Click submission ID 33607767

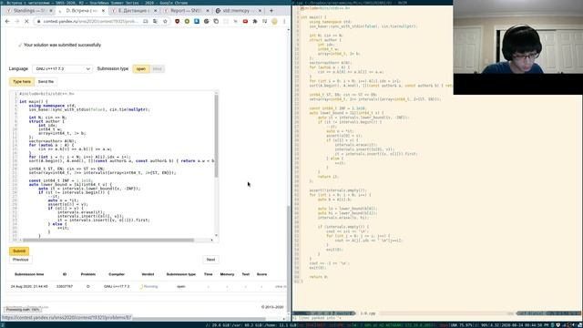tap(65, 286)
